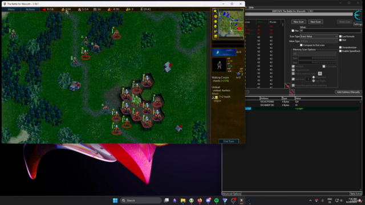Click the Address column header
The height and width of the screenshot is (205, 365).
[270, 99]
